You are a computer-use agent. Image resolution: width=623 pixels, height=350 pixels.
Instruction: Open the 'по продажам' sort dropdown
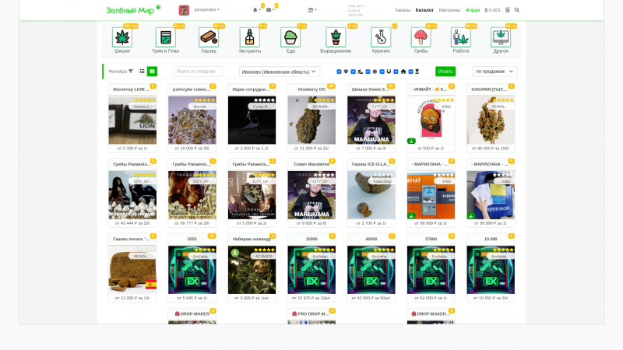tap(495, 72)
